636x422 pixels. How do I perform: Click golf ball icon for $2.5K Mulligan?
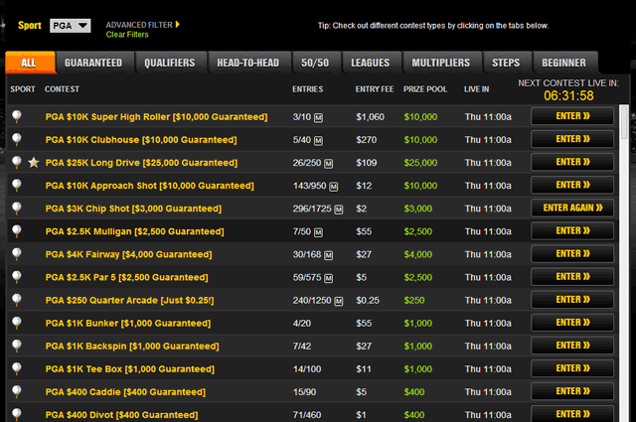(x=17, y=231)
